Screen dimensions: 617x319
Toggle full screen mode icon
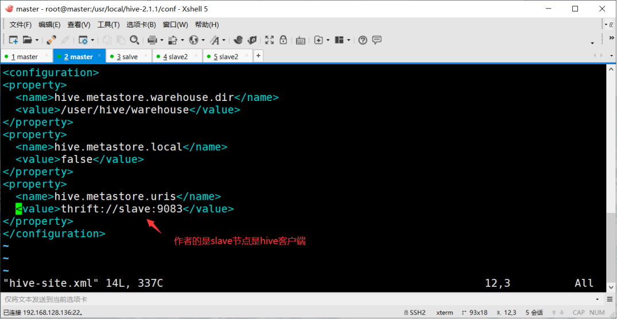269,40
